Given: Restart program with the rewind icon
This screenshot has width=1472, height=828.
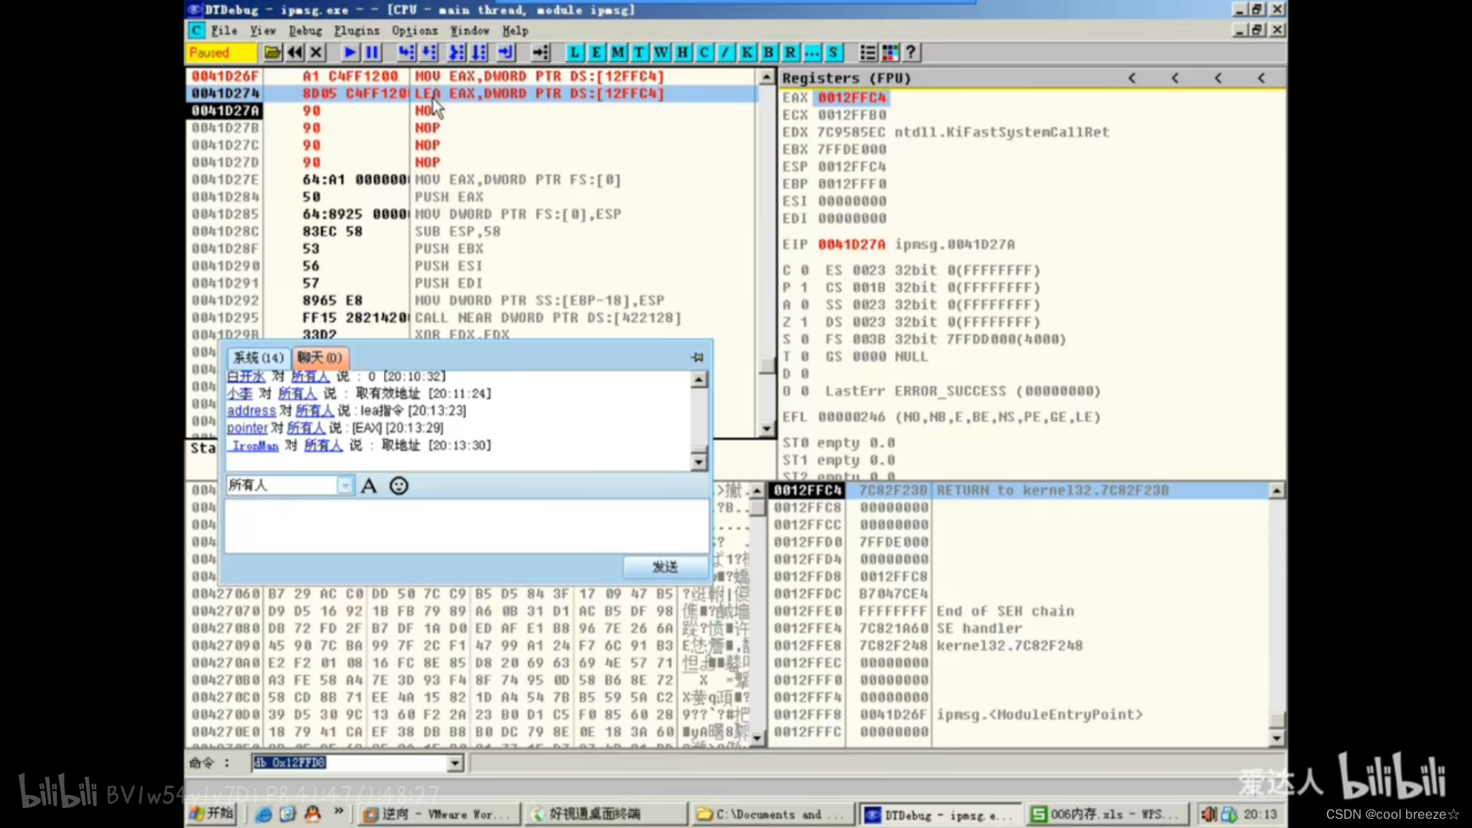Looking at the screenshot, I should (294, 52).
